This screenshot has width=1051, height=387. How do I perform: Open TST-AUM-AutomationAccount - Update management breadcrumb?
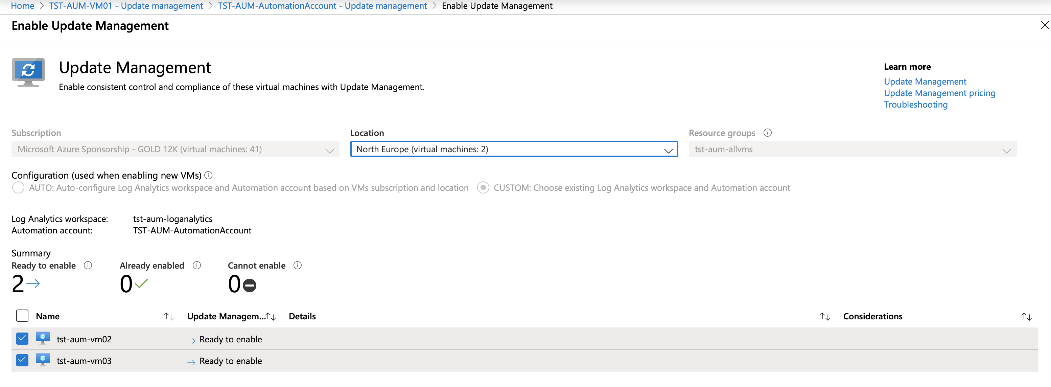click(x=322, y=6)
